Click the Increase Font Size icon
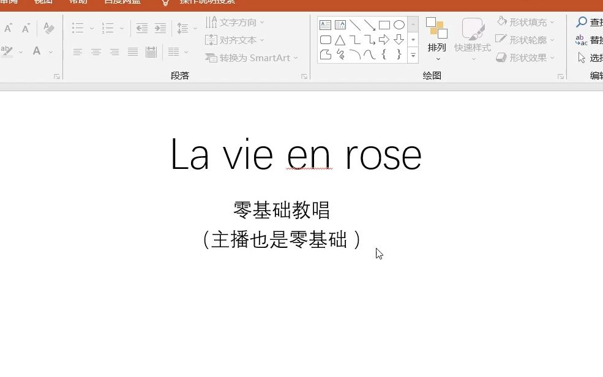Viewport: 603px width, 377px height. click(x=8, y=28)
